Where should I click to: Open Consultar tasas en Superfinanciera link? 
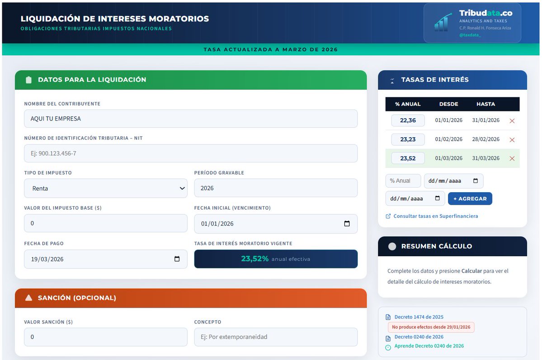click(435, 216)
